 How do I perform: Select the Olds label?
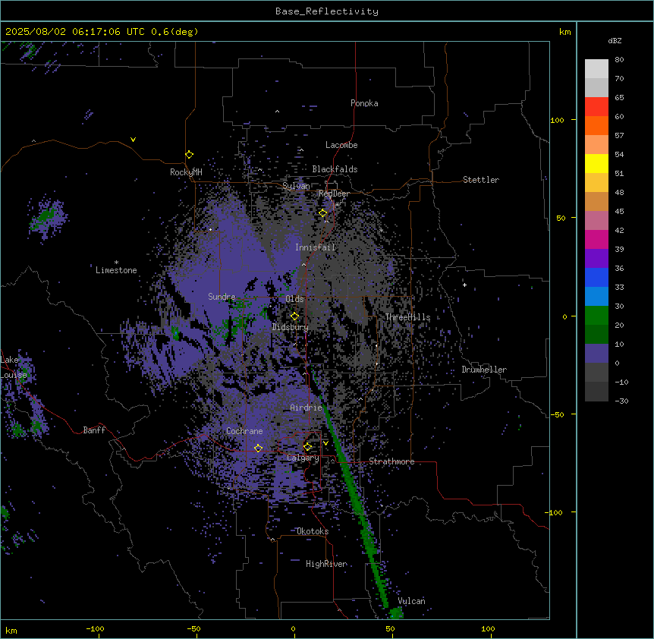[x=294, y=299]
